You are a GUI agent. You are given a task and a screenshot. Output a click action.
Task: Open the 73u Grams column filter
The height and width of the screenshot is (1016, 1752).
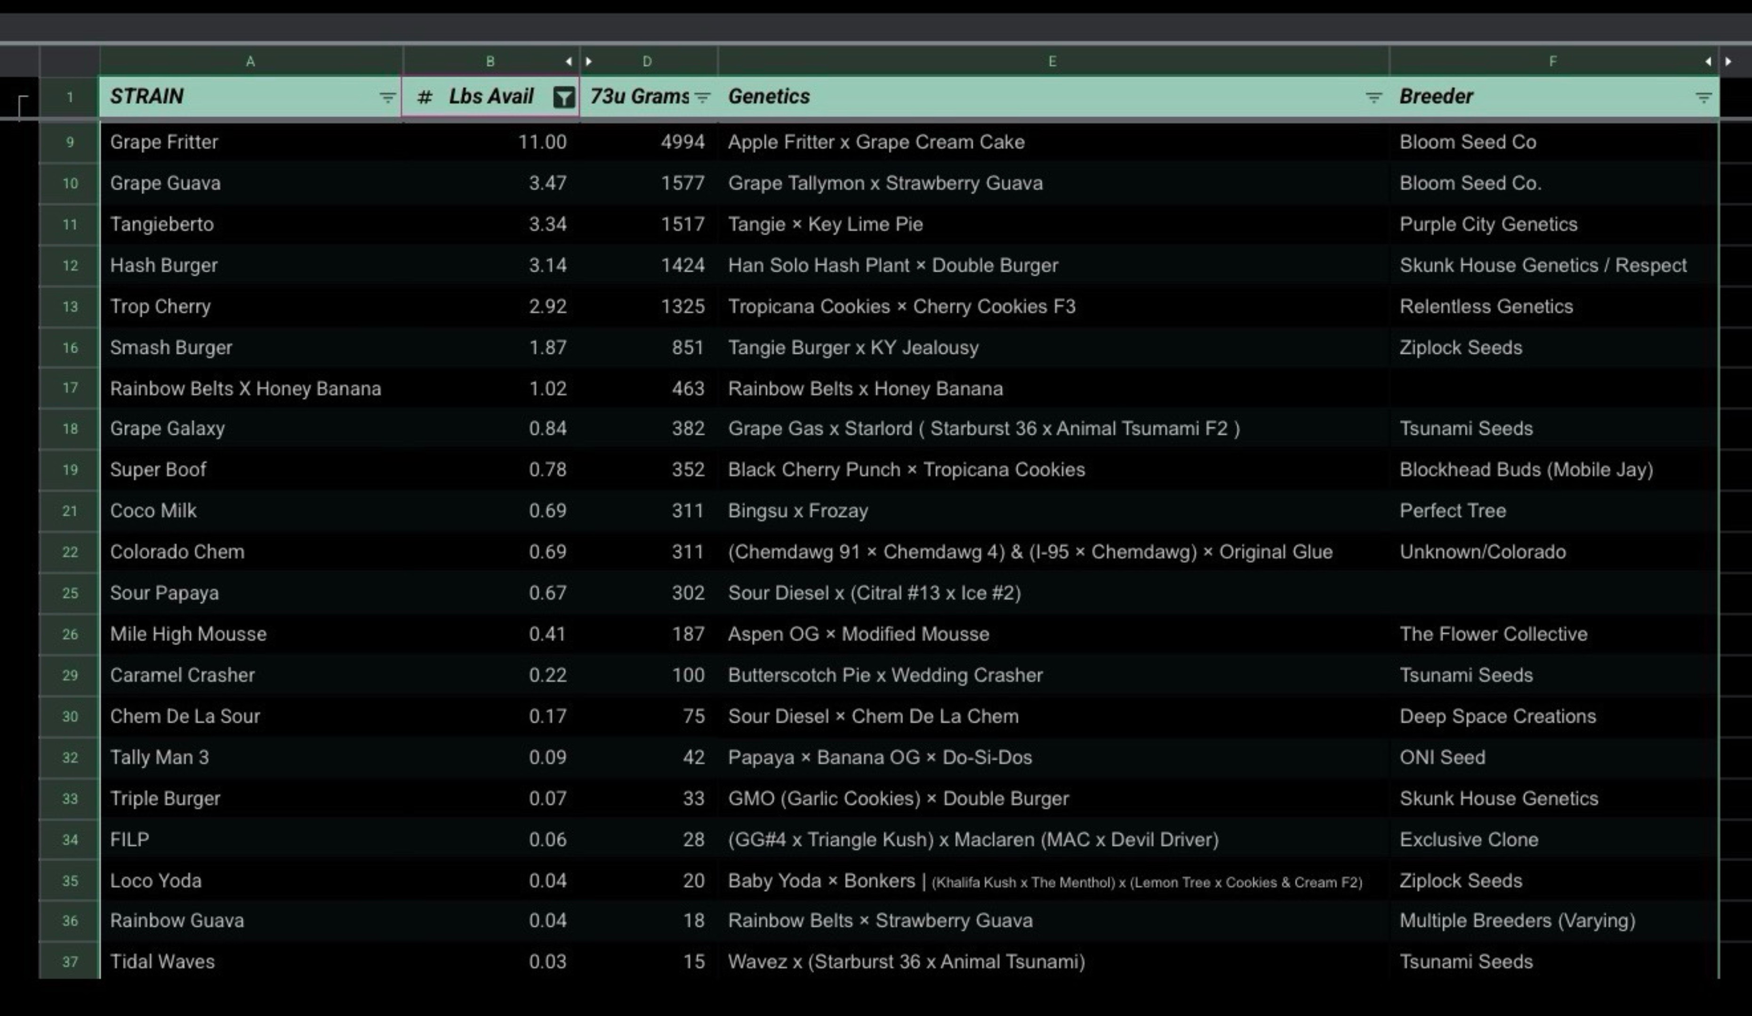tap(702, 97)
